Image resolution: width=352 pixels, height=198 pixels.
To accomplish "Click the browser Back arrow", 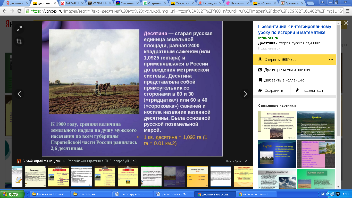I will click(5, 11).
